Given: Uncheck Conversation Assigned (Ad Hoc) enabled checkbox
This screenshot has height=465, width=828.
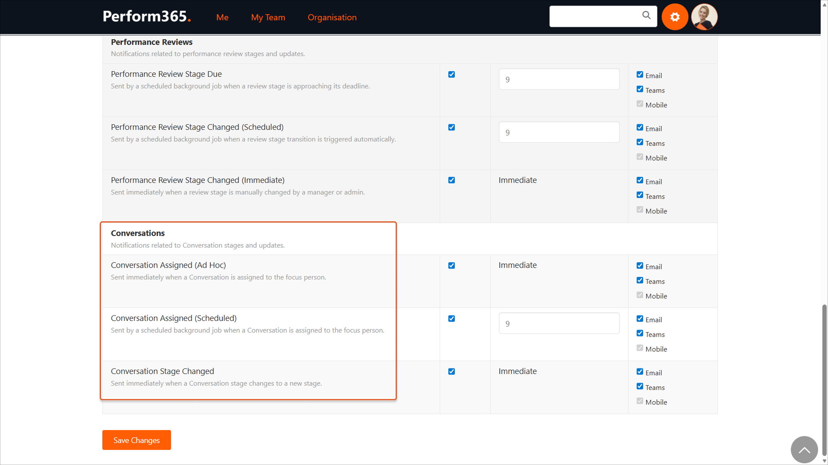Looking at the screenshot, I should 451,266.
